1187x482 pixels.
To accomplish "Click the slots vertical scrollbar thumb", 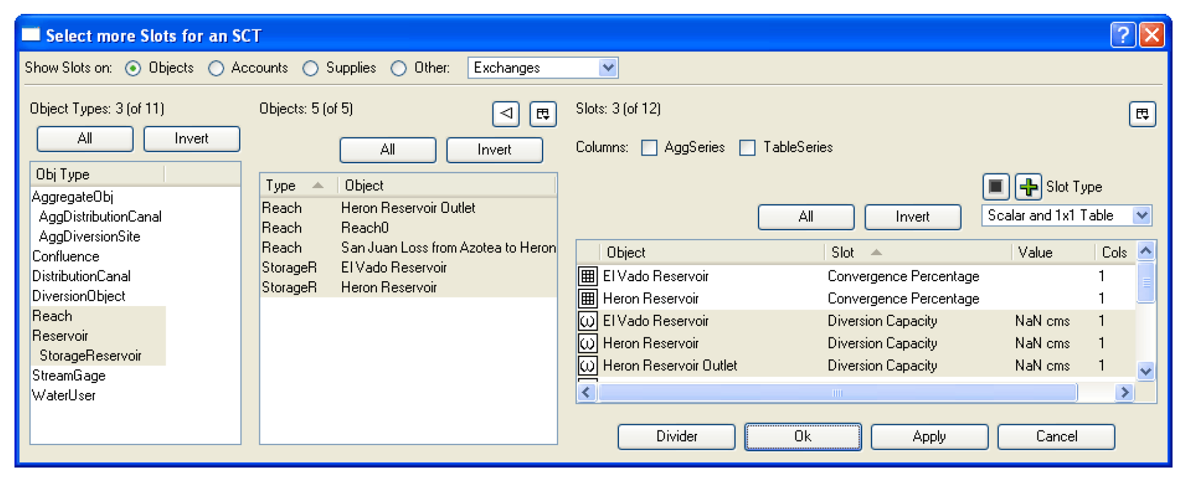I will coord(1146,282).
